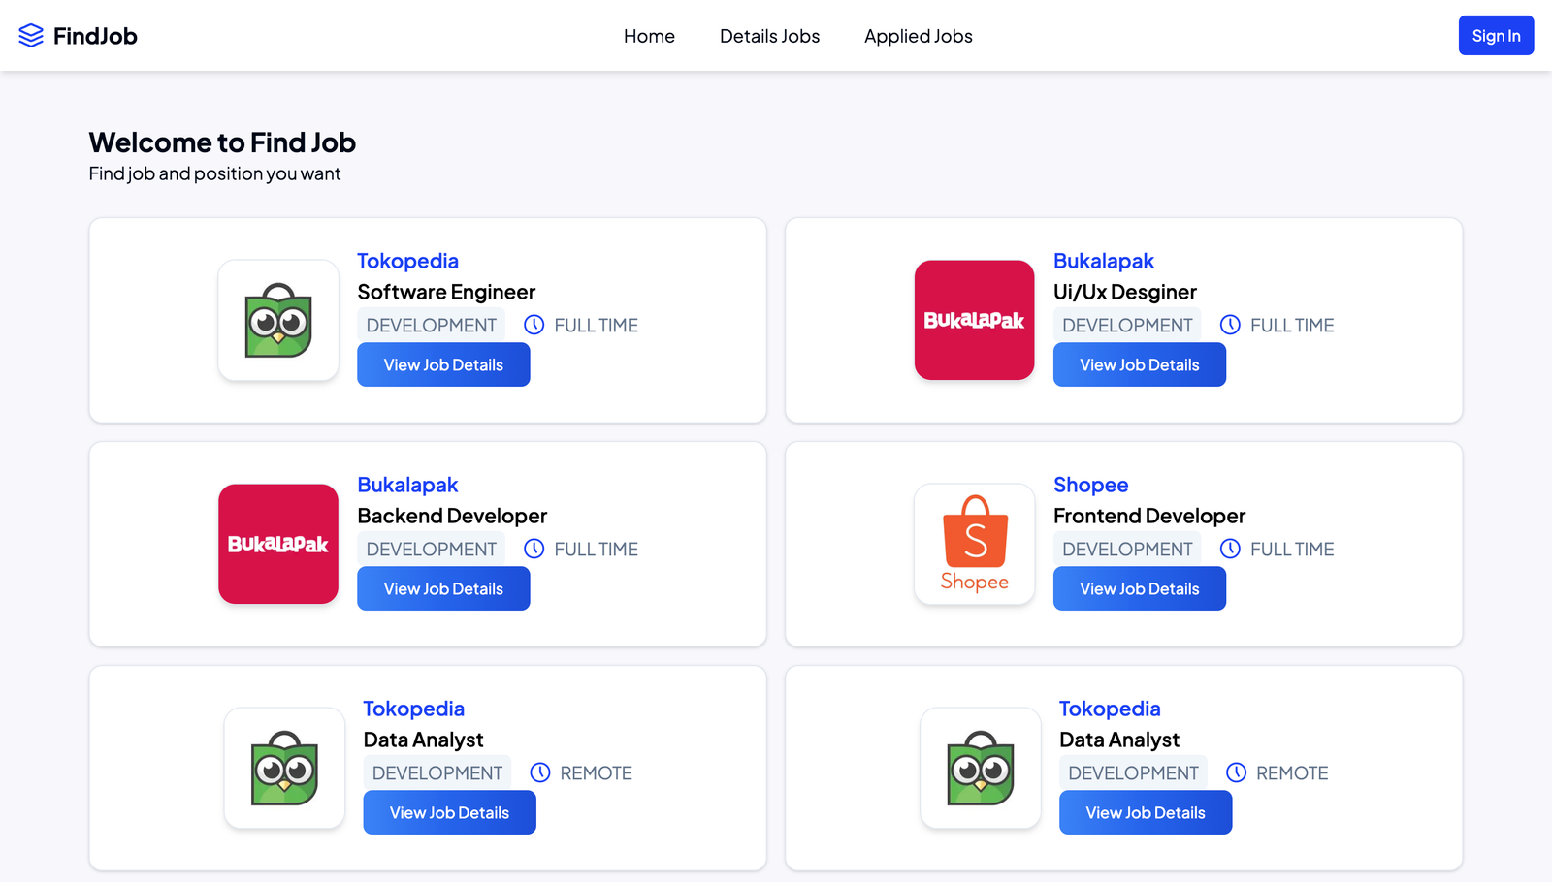
Task: View job details for the Backend Developer role
Action: point(443,588)
